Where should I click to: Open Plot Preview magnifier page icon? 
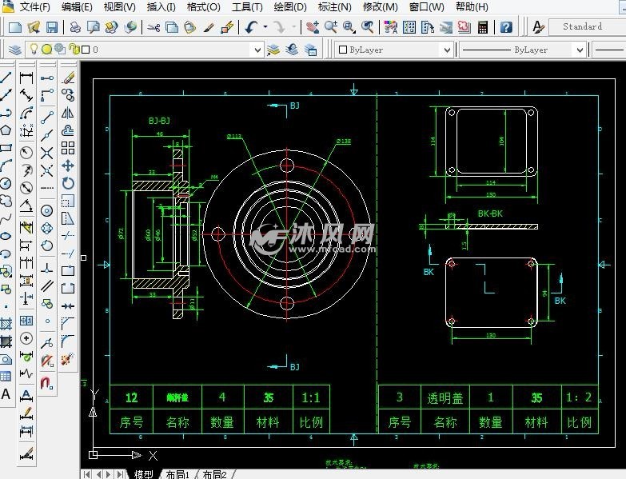click(94, 27)
